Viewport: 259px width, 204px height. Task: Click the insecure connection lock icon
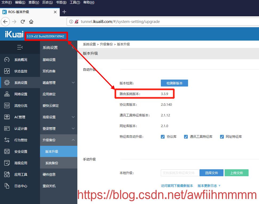tap(77, 22)
